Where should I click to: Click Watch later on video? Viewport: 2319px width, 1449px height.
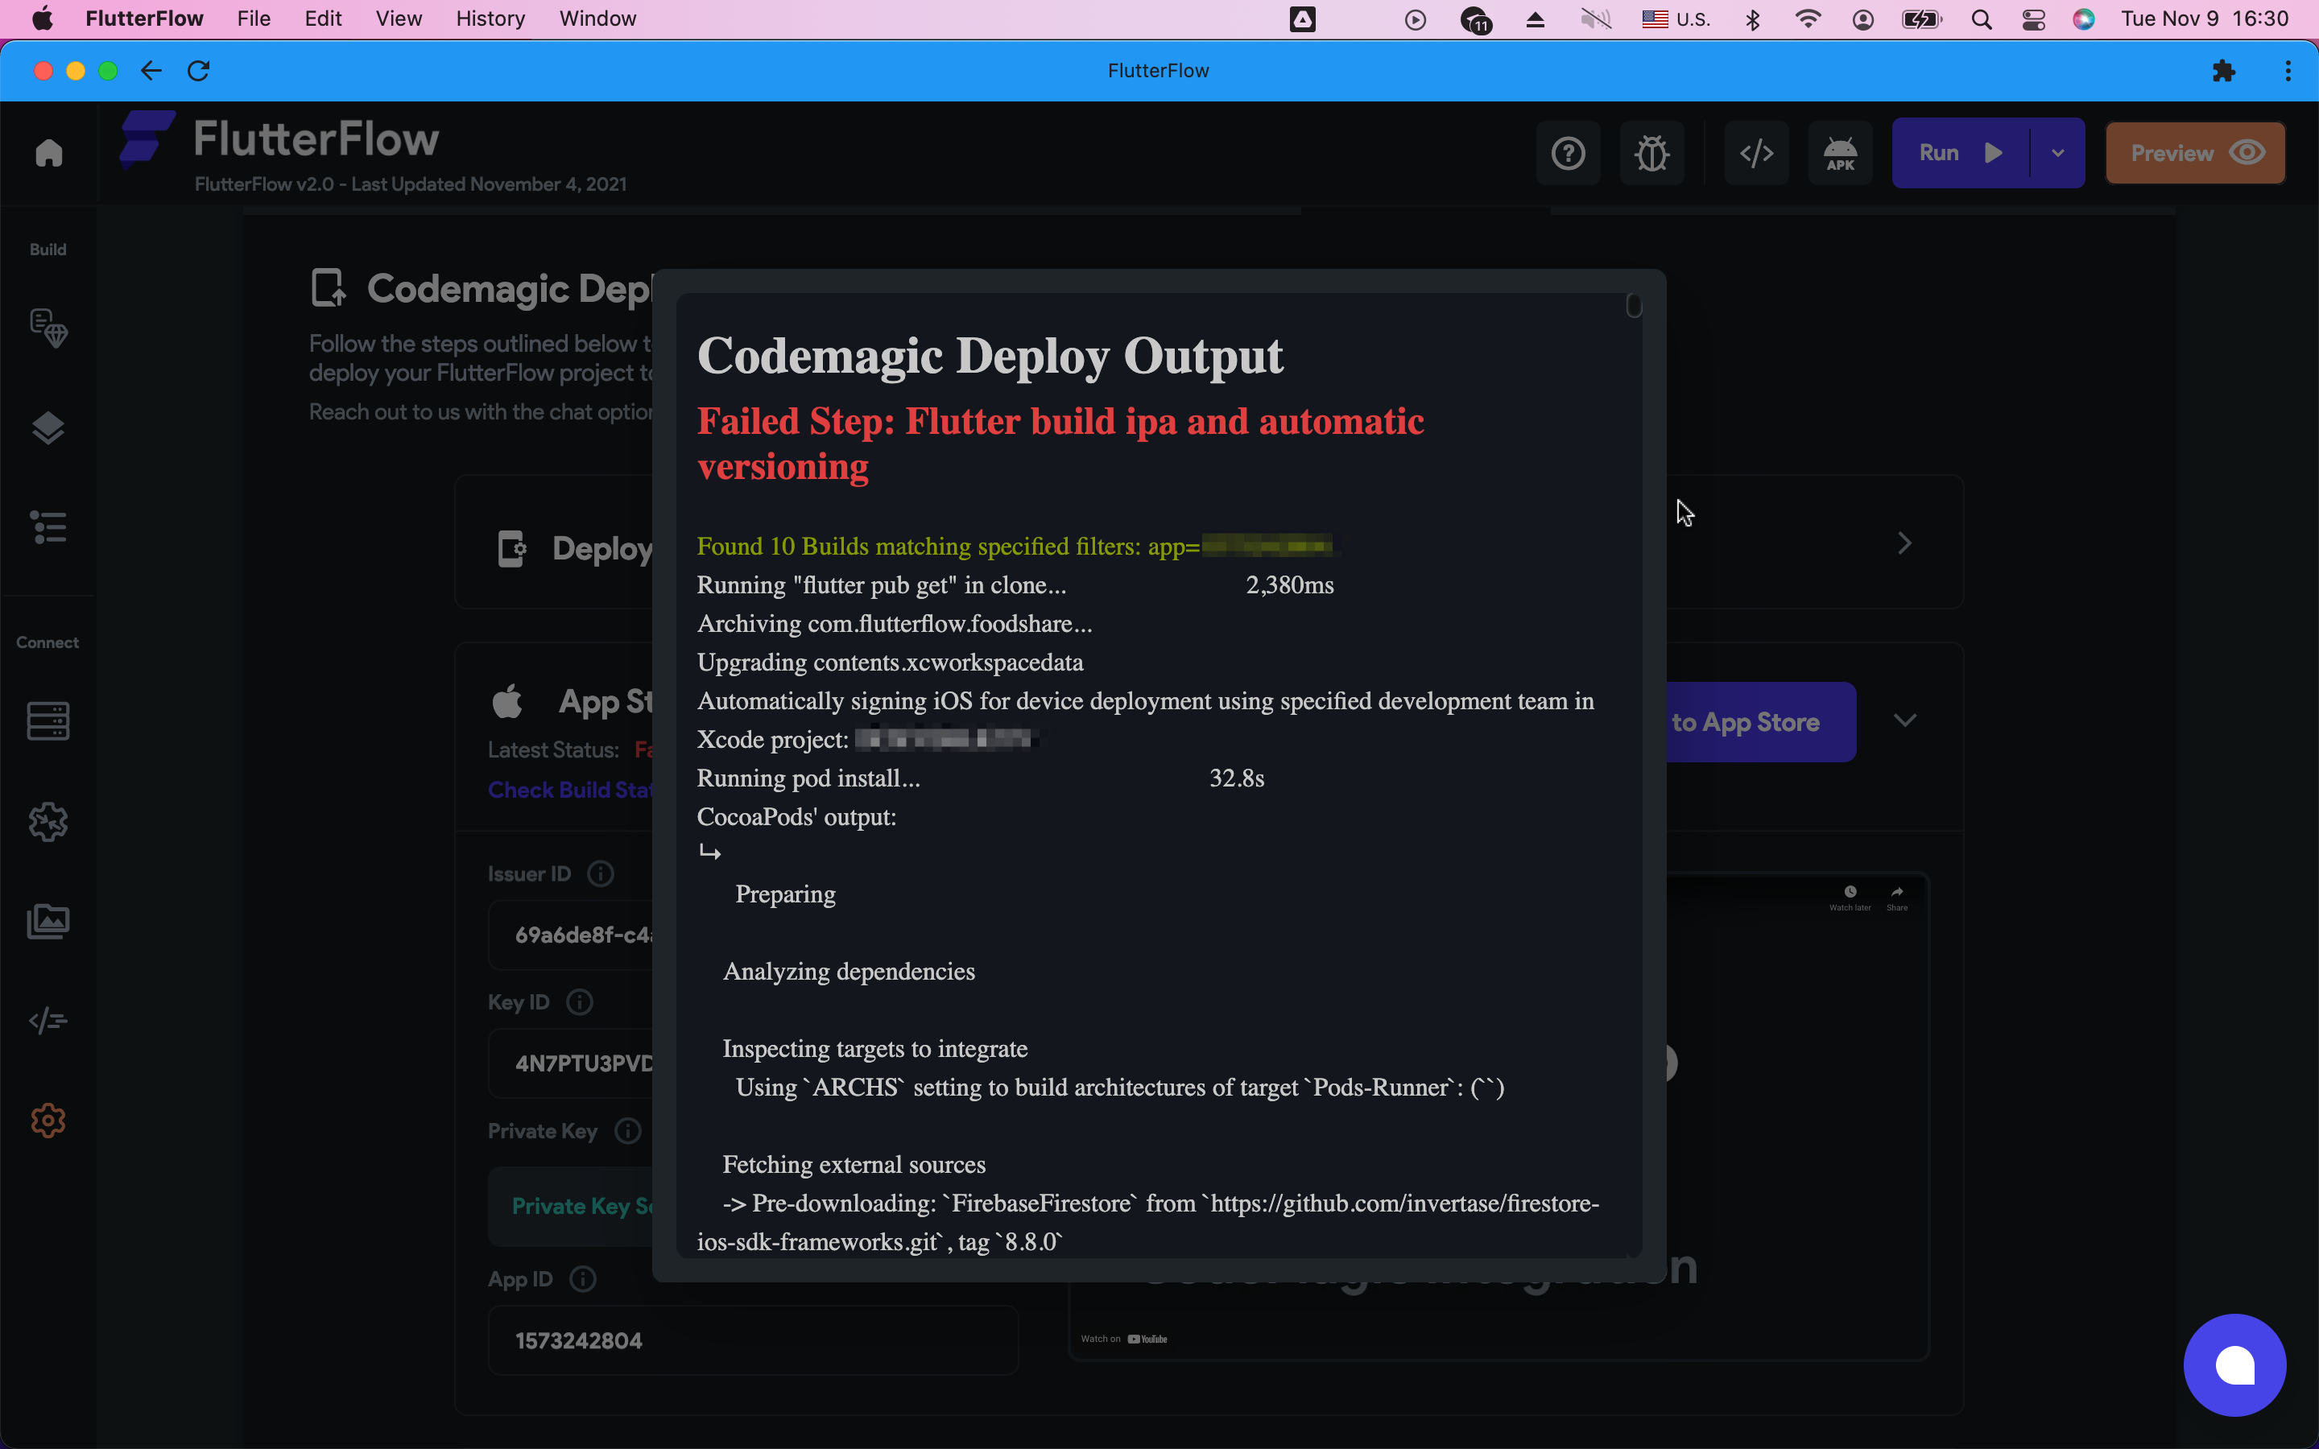tap(1850, 898)
